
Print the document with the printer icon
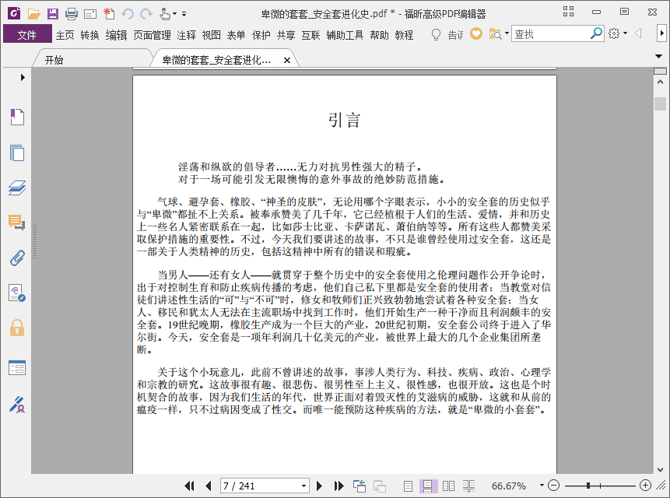(72, 14)
